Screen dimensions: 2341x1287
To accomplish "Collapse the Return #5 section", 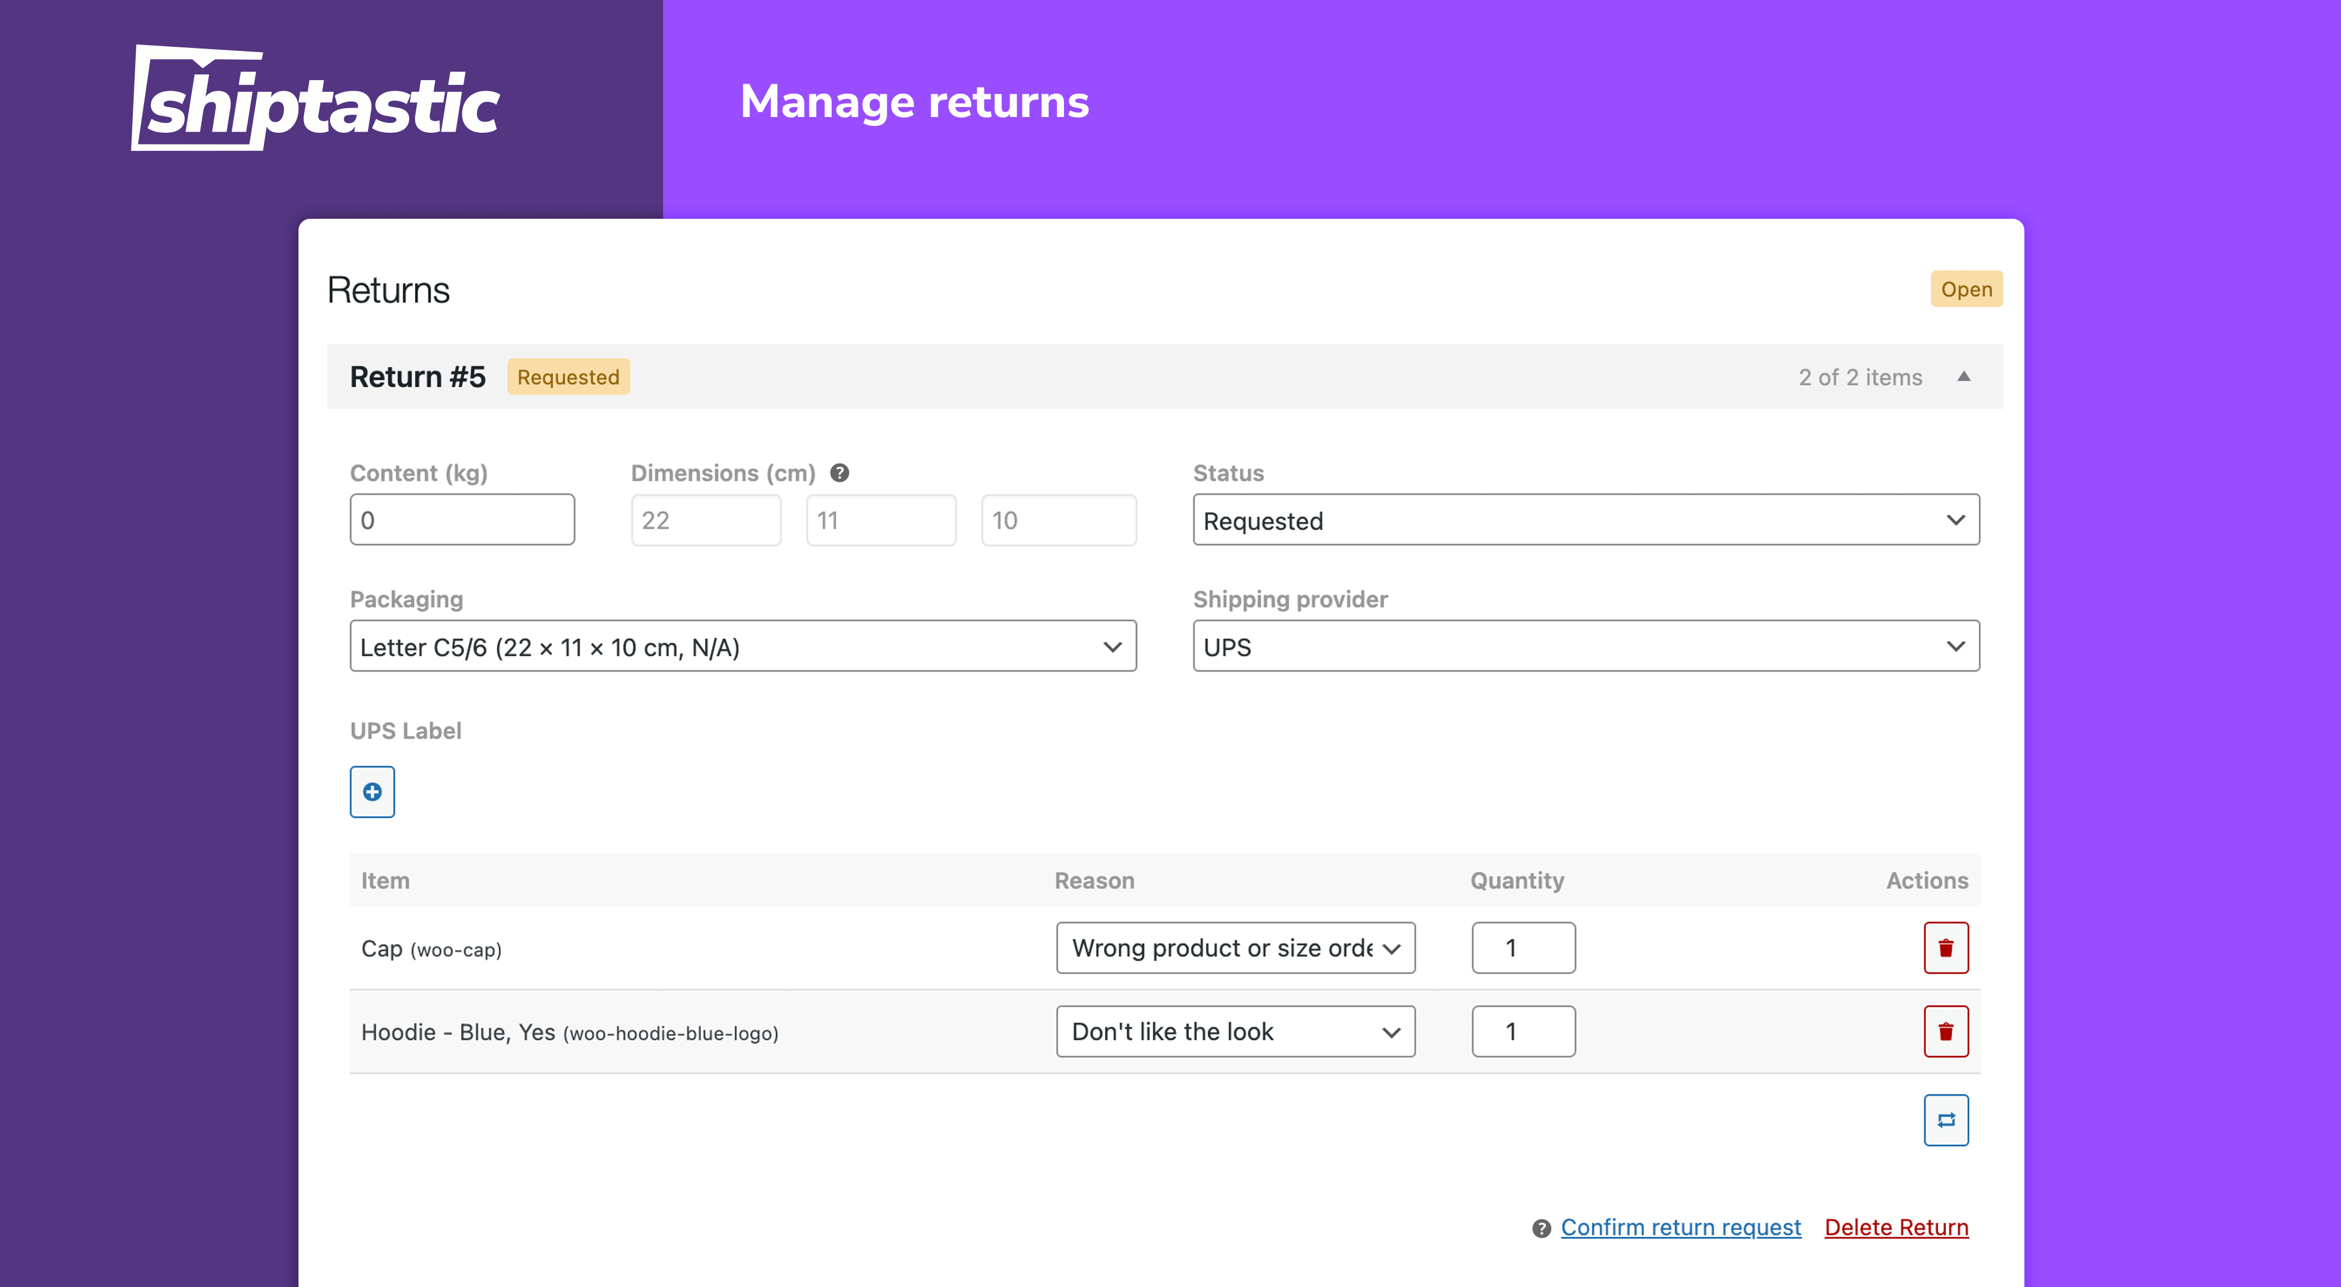I will click(1965, 376).
